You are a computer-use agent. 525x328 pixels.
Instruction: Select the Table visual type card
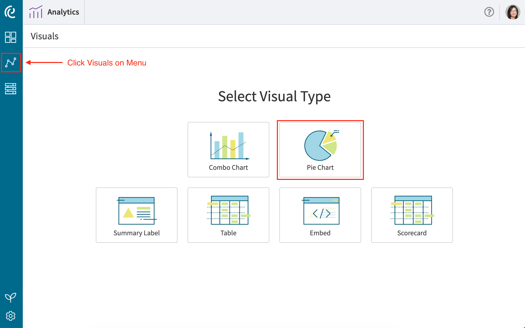pos(228,215)
